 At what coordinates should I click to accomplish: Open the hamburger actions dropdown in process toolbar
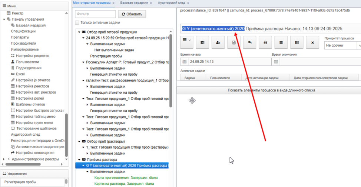pos(186,42)
